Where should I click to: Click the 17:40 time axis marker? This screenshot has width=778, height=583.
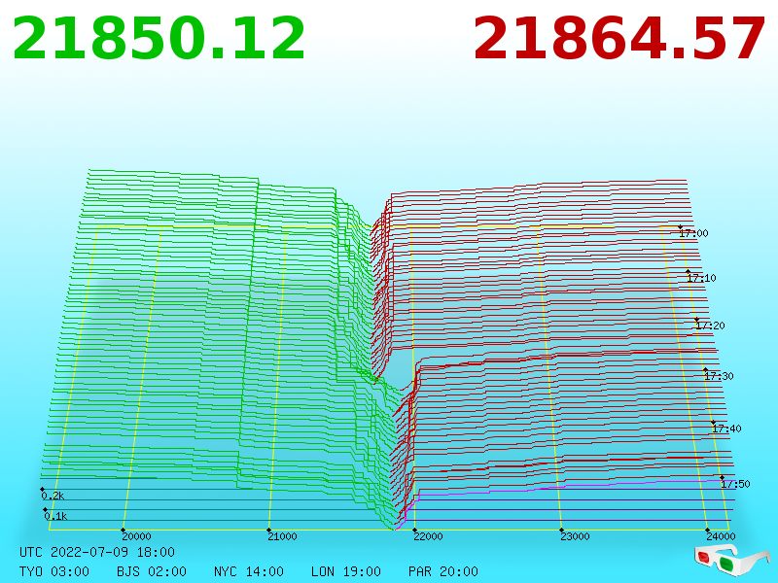pos(726,429)
